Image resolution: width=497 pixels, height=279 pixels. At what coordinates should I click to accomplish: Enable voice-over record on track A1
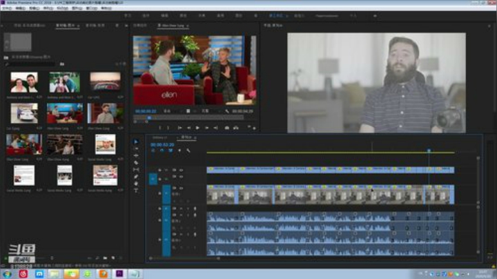[x=195, y=209]
